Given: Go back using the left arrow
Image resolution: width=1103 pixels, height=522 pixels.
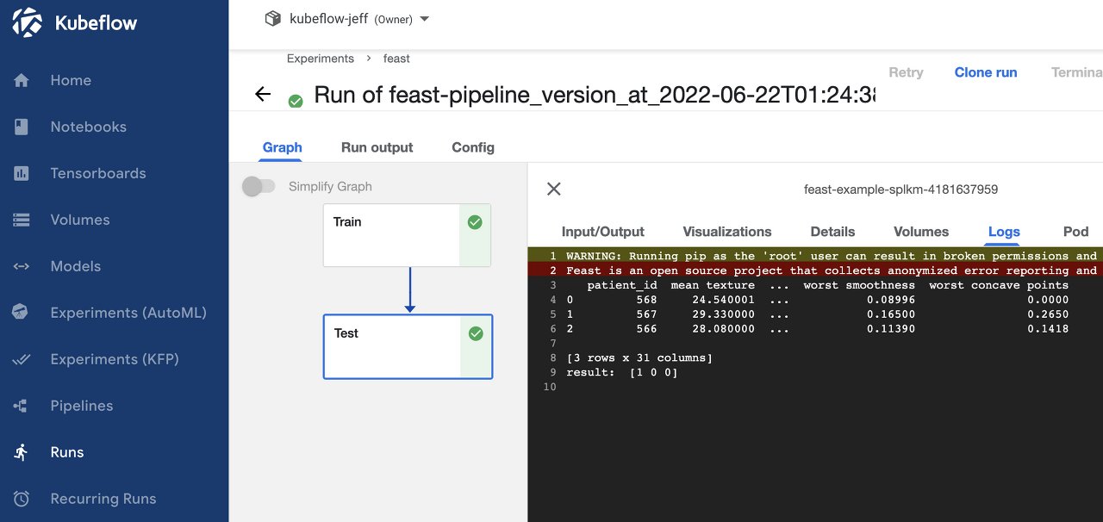Looking at the screenshot, I should [263, 95].
